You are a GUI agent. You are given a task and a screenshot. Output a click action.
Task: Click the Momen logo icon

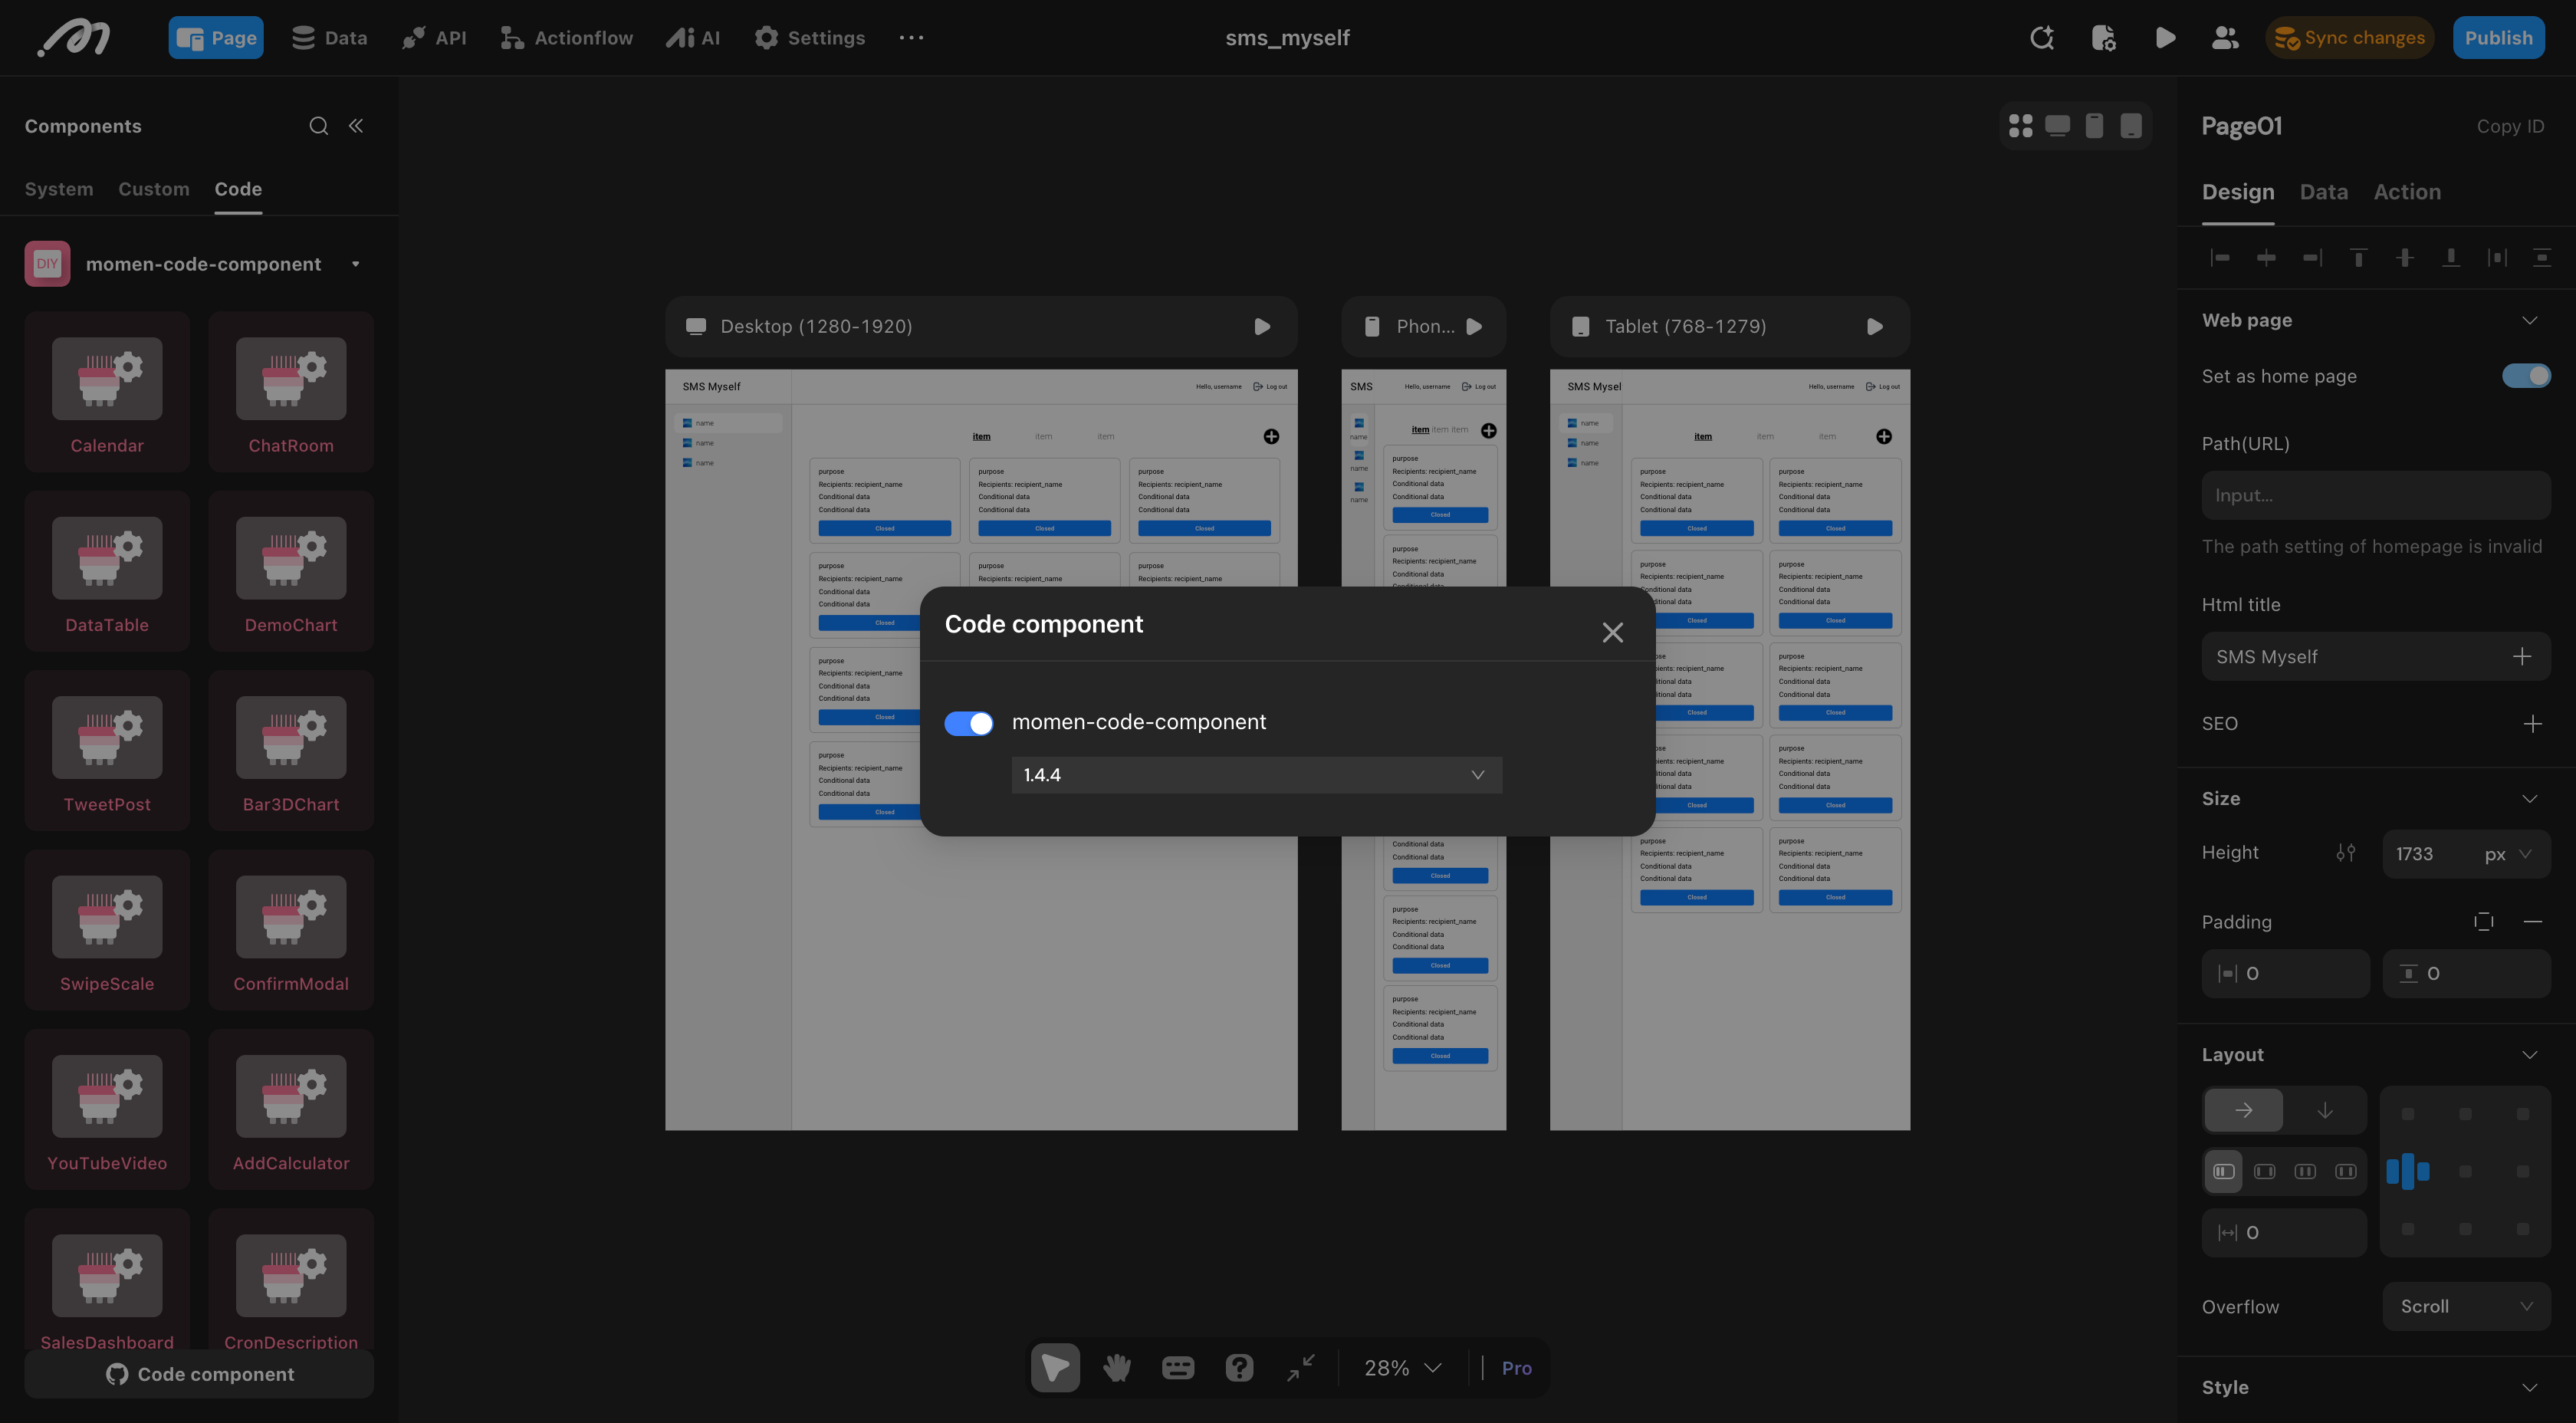pos(74,38)
